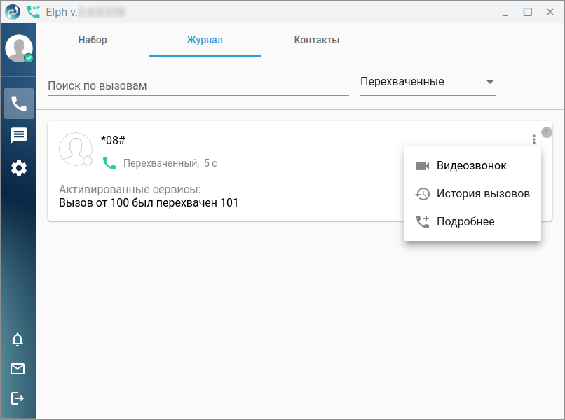Open the chat messages sidebar icon
The height and width of the screenshot is (420, 565).
(19, 136)
